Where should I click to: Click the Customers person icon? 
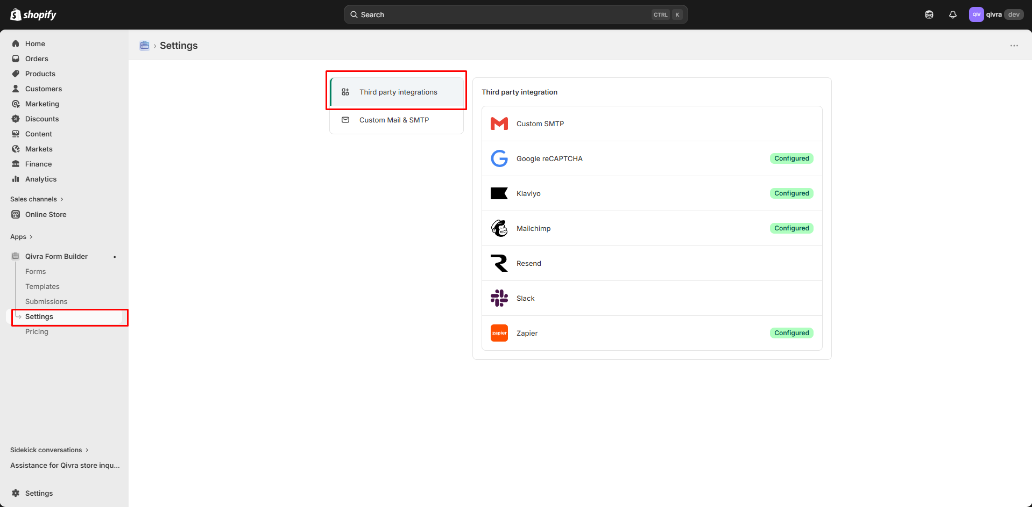tap(16, 89)
